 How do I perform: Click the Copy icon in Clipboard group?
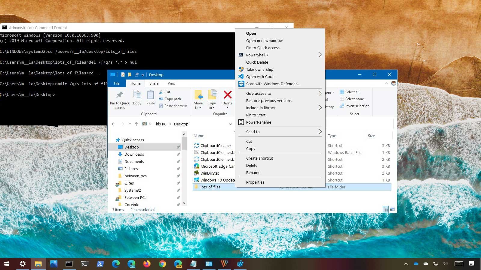[x=137, y=95]
